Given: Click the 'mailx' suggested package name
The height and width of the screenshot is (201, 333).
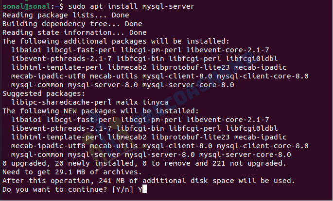Looking at the screenshot, I should tap(127, 102).
